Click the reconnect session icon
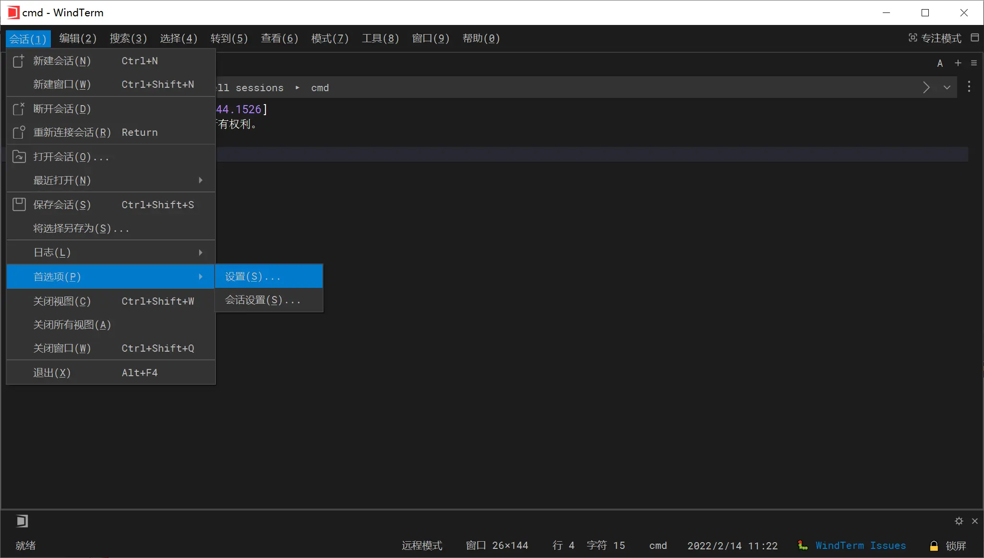Image resolution: width=984 pixels, height=558 pixels. coord(18,132)
